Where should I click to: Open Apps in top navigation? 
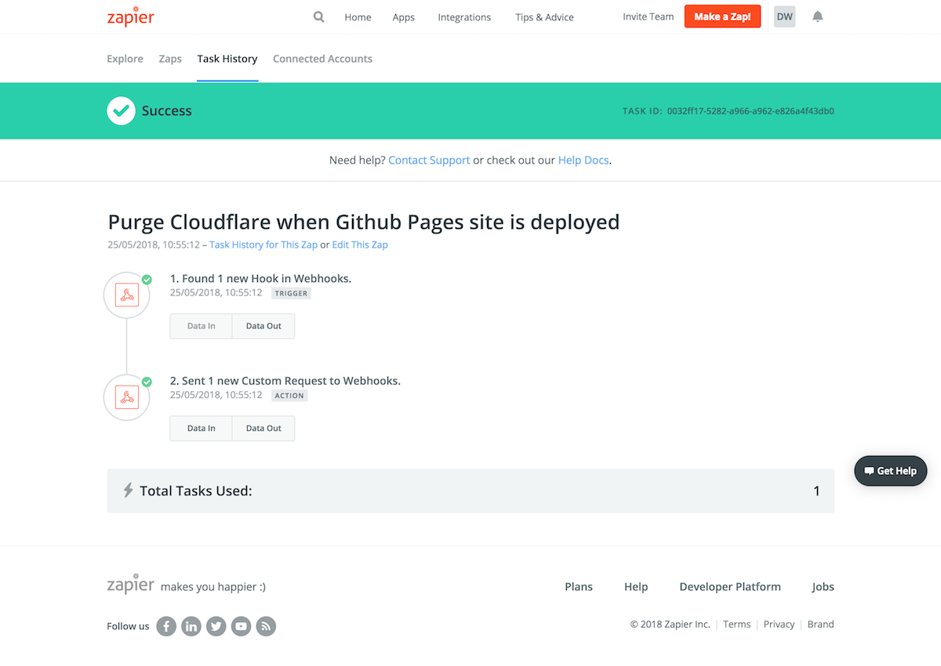tap(404, 17)
